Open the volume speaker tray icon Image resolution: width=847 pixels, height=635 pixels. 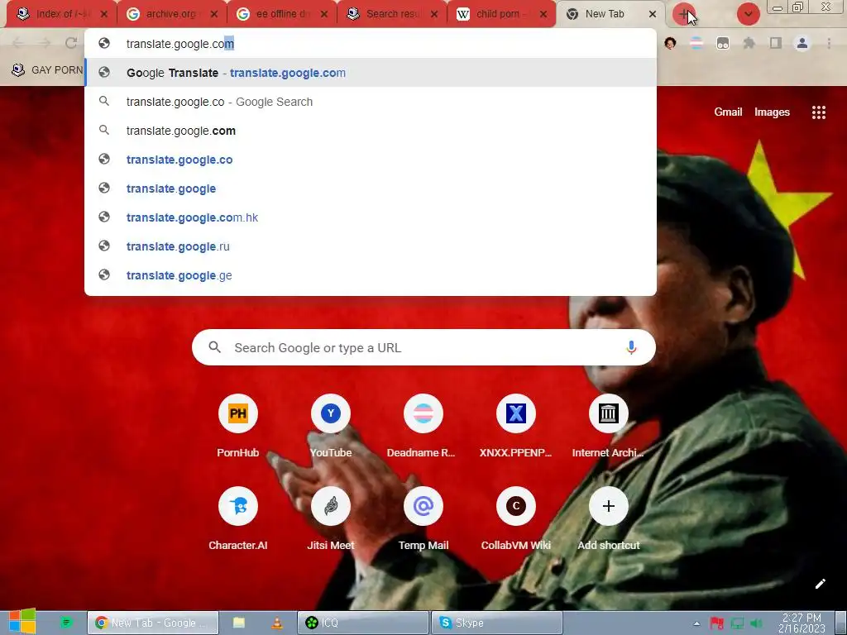click(757, 623)
